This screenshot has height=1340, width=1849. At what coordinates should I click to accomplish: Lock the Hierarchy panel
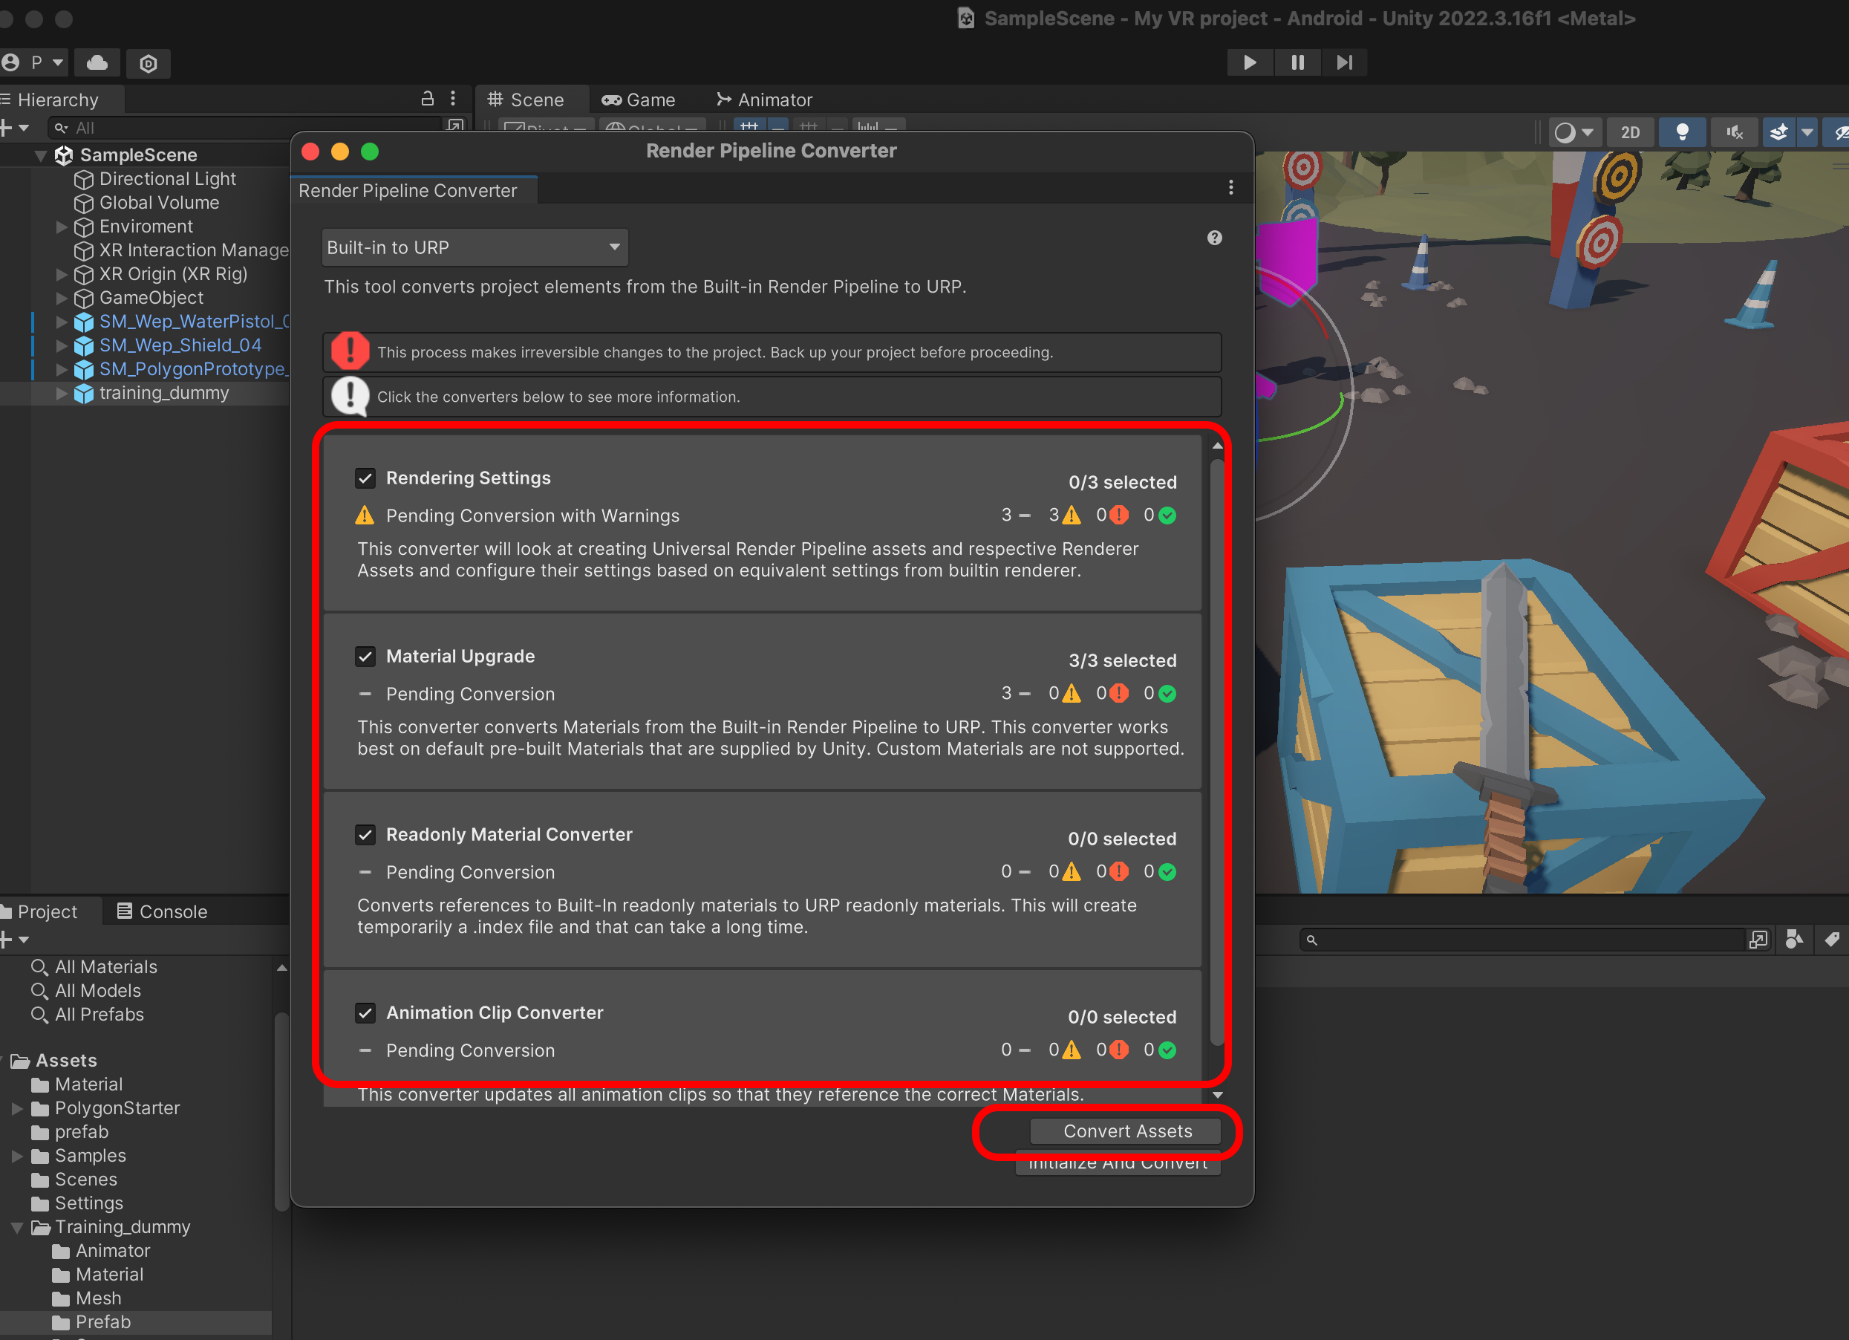click(427, 99)
